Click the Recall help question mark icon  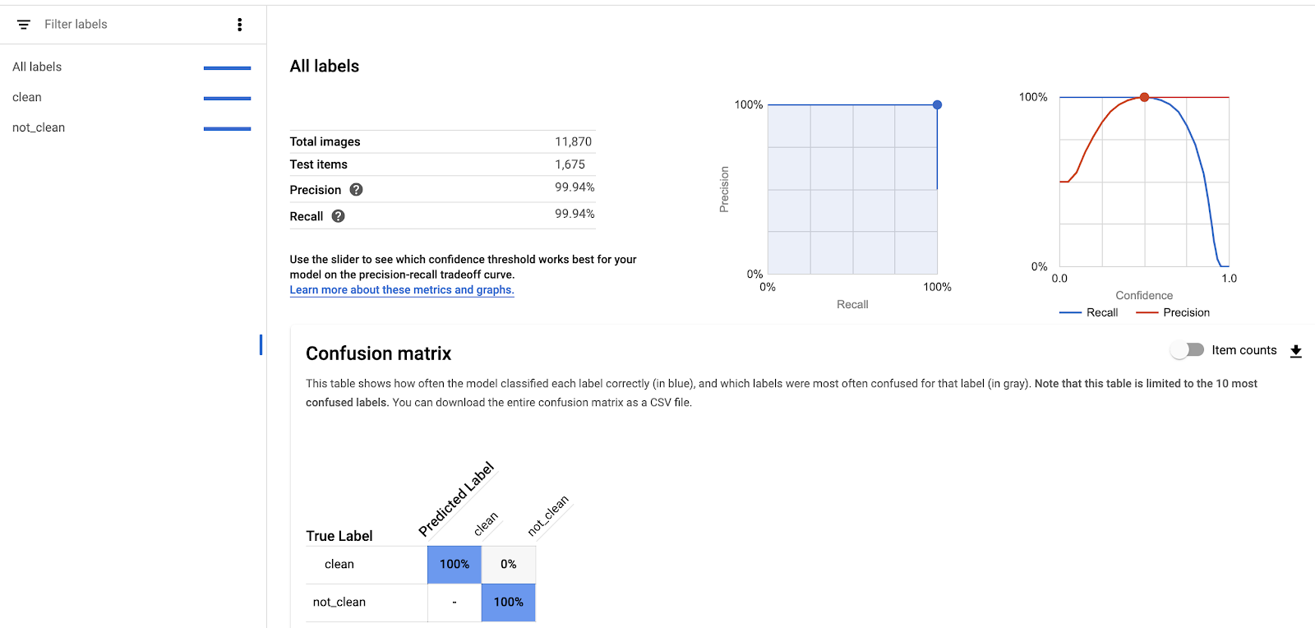tap(338, 216)
